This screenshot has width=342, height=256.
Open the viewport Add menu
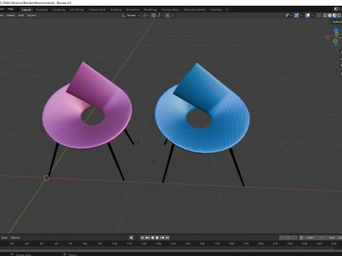click(21, 16)
